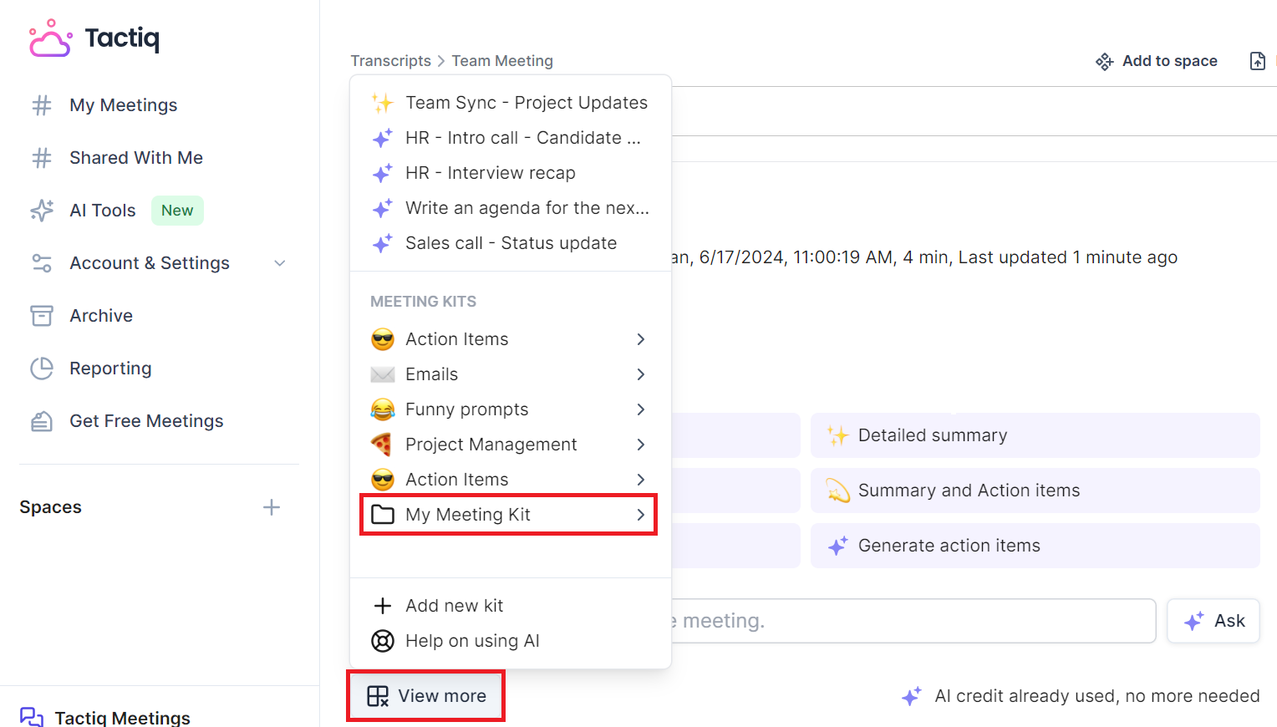Click the View more button

point(426,696)
